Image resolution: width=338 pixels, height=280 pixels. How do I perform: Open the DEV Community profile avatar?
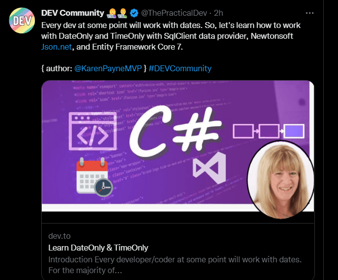click(x=22, y=21)
